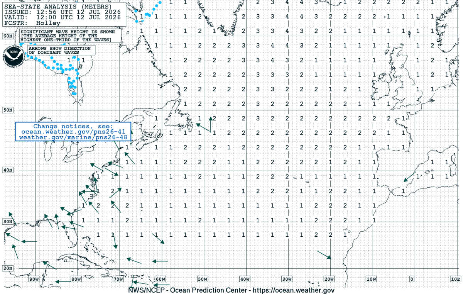The image size is (463, 295).
Task: Click the wave arrow over the western Mediterranean
Action: pyautogui.click(x=409, y=176)
